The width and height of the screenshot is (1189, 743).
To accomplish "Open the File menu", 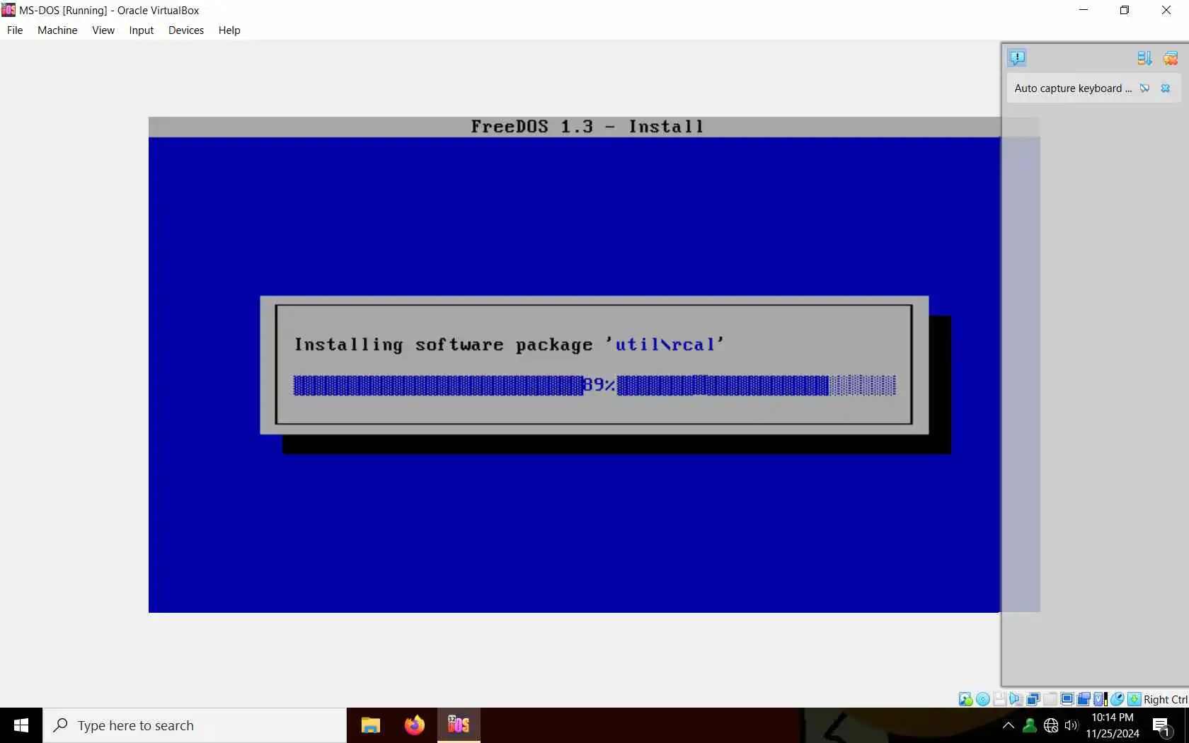I will point(15,30).
